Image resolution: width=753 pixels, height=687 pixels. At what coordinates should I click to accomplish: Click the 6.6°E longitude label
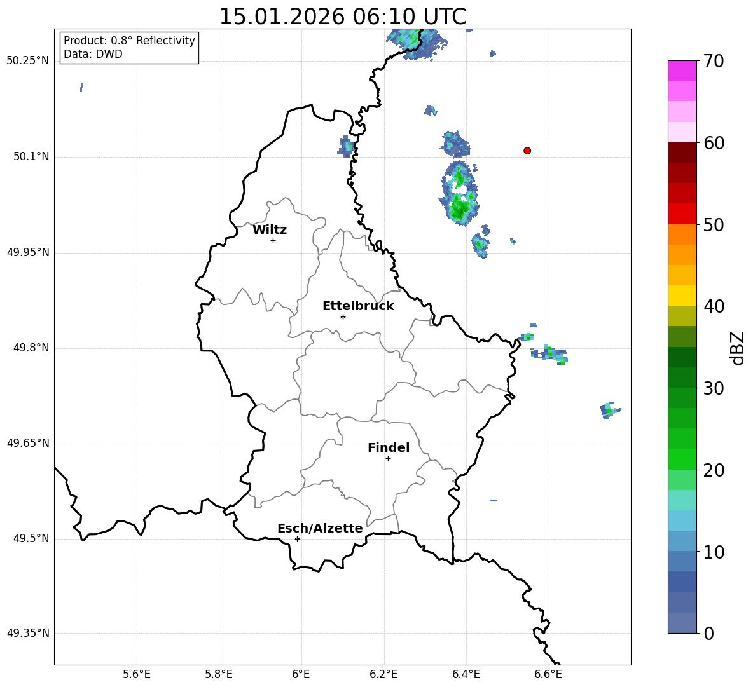point(548,674)
